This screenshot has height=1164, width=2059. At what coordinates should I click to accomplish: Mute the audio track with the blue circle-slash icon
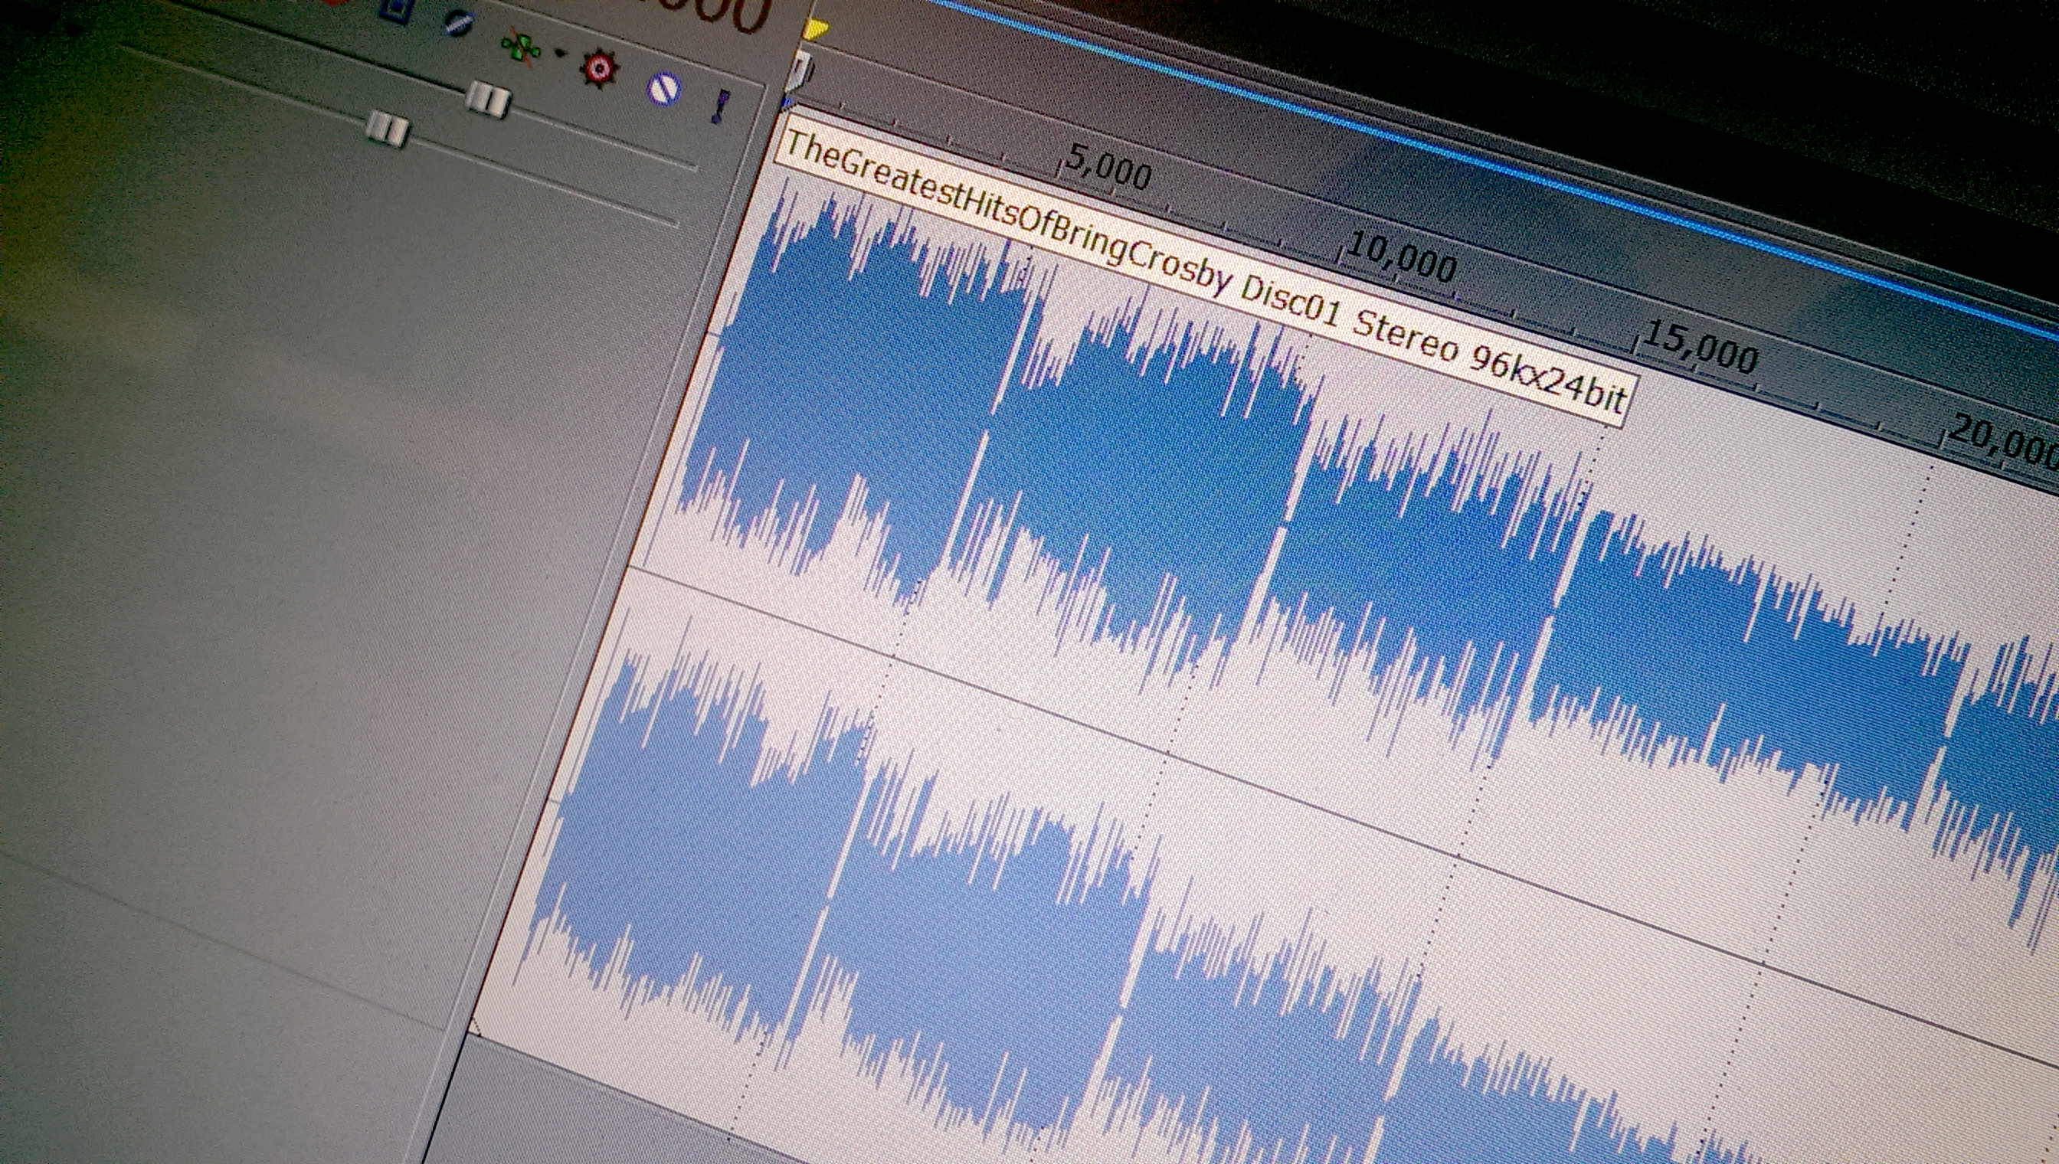click(663, 89)
